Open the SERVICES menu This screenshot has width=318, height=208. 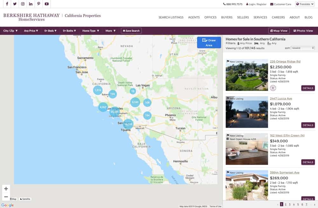(x=260, y=17)
